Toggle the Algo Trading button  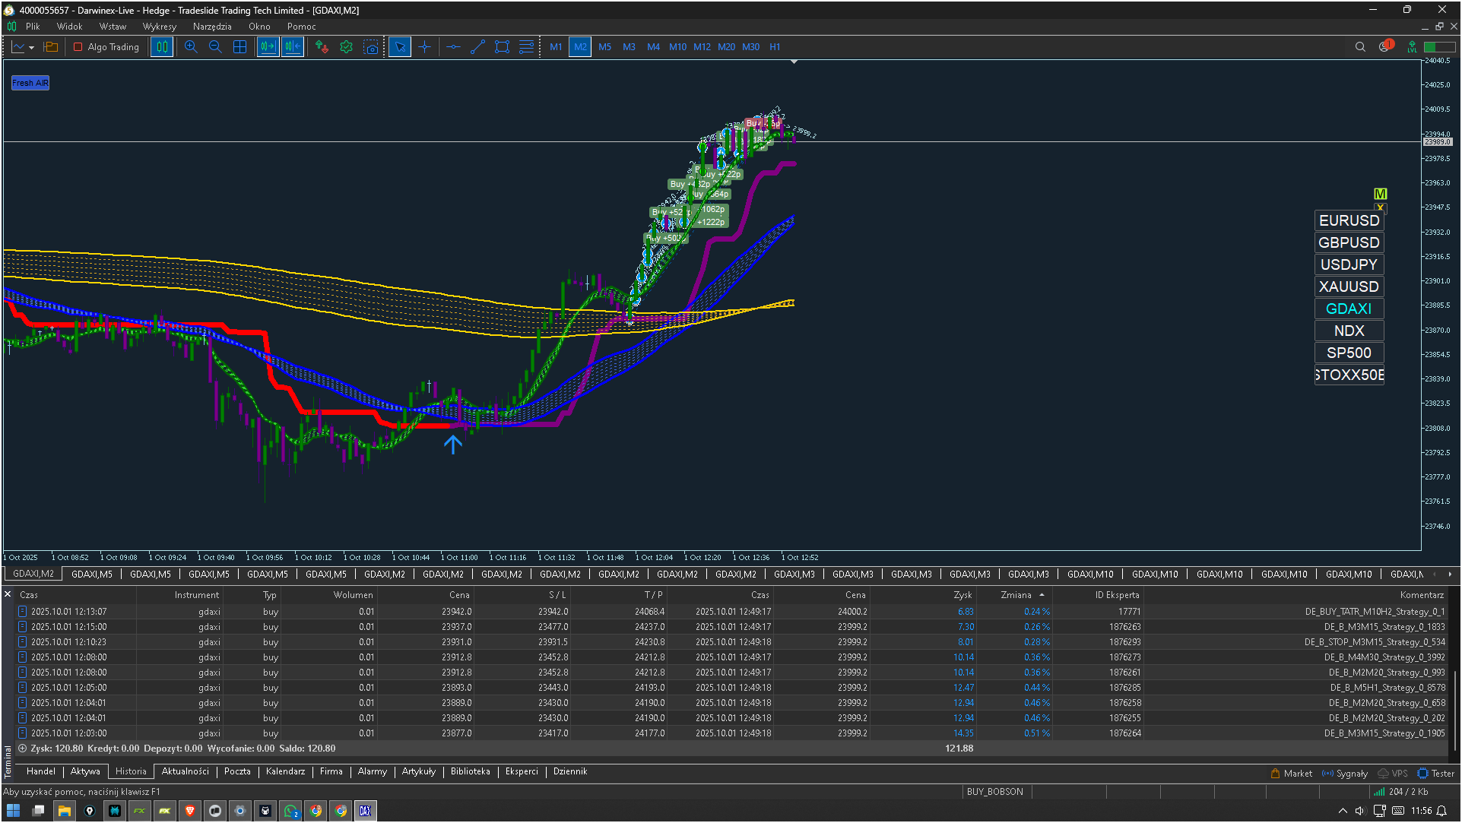[x=106, y=47]
